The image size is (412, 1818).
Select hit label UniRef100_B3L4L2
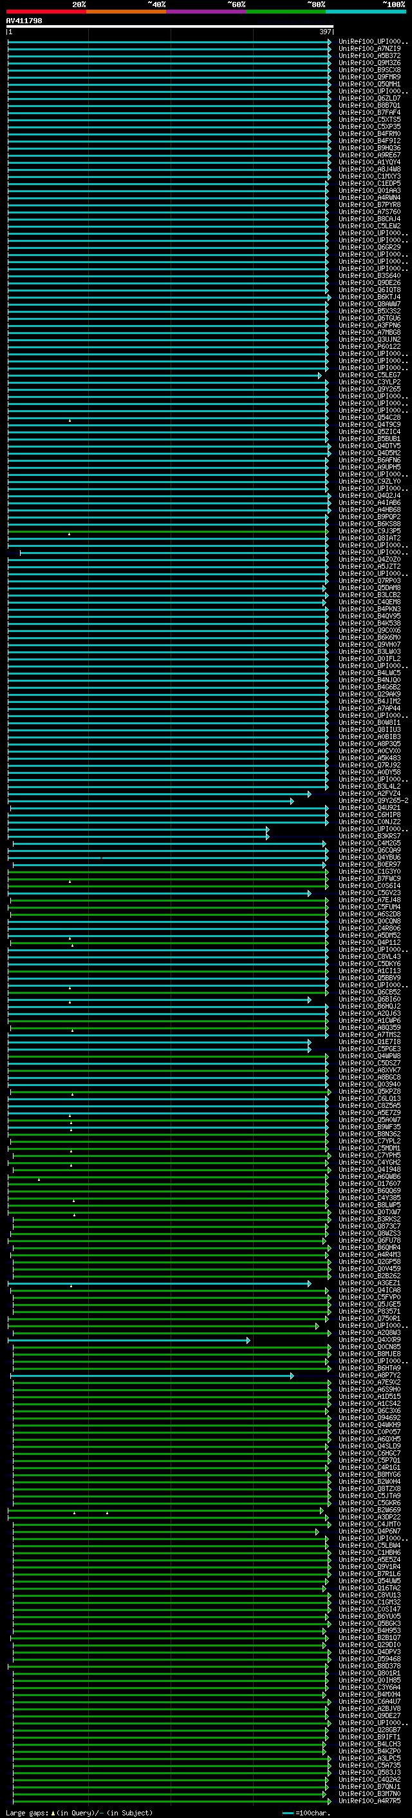[x=370, y=786]
